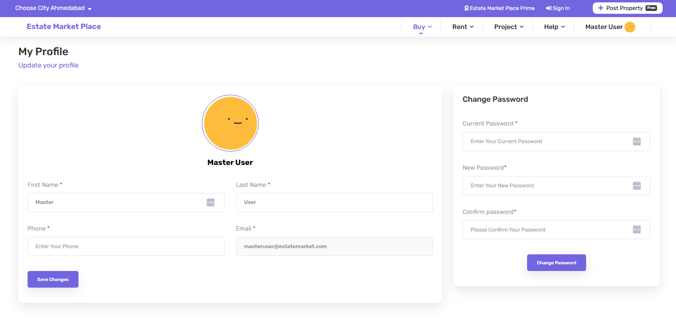The height and width of the screenshot is (319, 676).
Task: Open the Project menu
Action: (x=509, y=27)
